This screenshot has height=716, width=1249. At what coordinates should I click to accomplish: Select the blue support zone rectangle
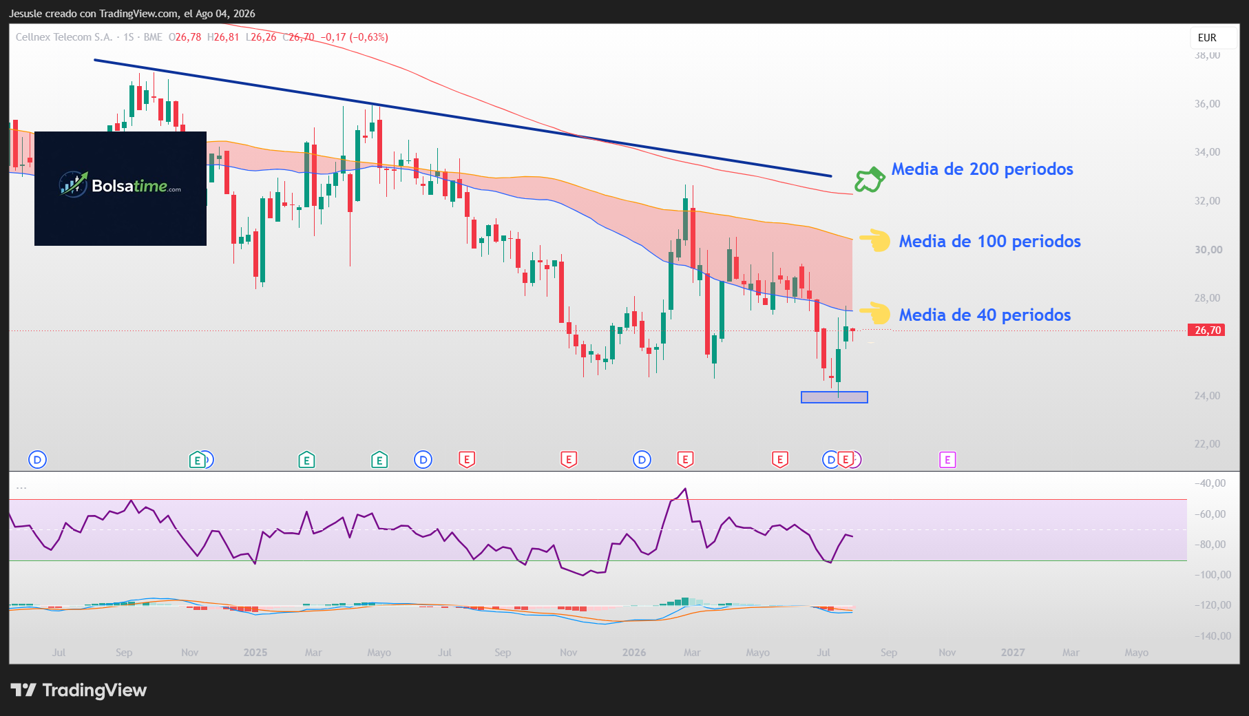pos(835,397)
